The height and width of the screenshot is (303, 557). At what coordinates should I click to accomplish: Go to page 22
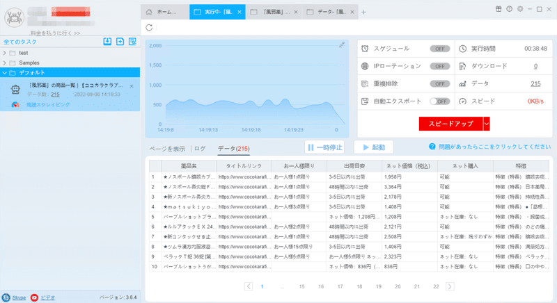436,286
